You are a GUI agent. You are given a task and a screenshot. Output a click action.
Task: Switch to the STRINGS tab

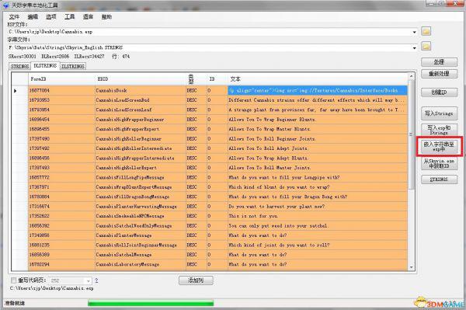click(x=19, y=66)
